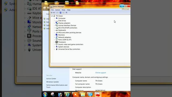
Task: Expand the Universal Serial Bus controllers arrow
Action: (x=54, y=49)
